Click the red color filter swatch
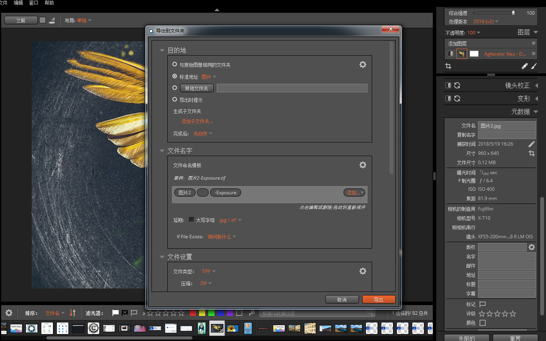Screen dimensions: 546x341 click(193, 313)
